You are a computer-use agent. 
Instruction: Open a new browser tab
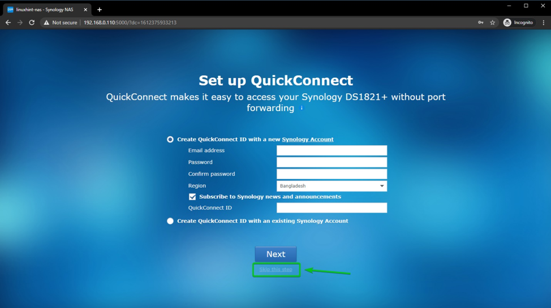100,10
